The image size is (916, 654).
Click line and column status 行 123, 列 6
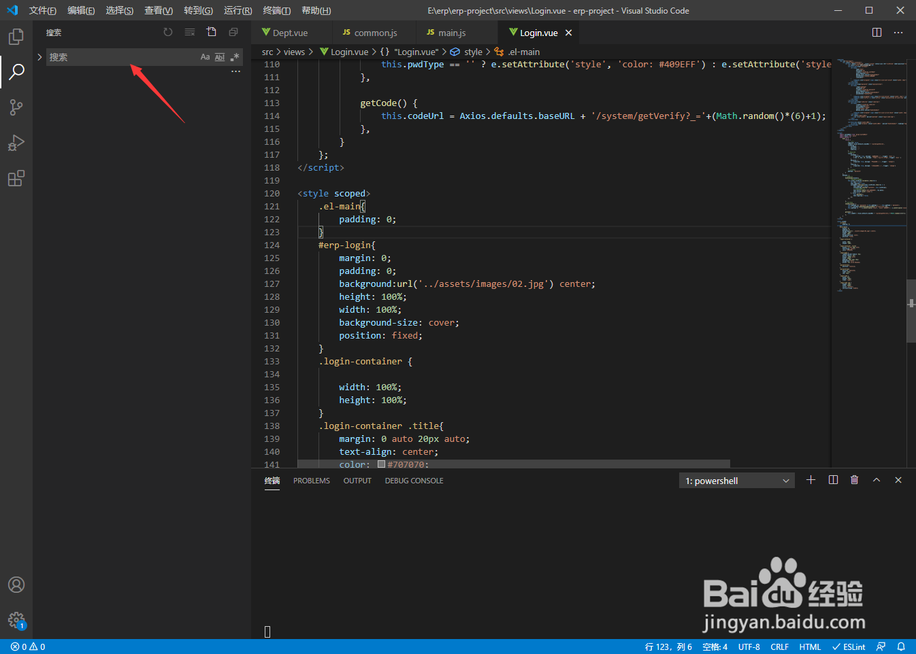tap(668, 647)
